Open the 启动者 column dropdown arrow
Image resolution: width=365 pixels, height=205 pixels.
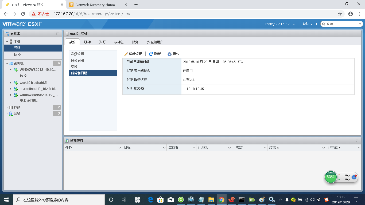coord(194,148)
